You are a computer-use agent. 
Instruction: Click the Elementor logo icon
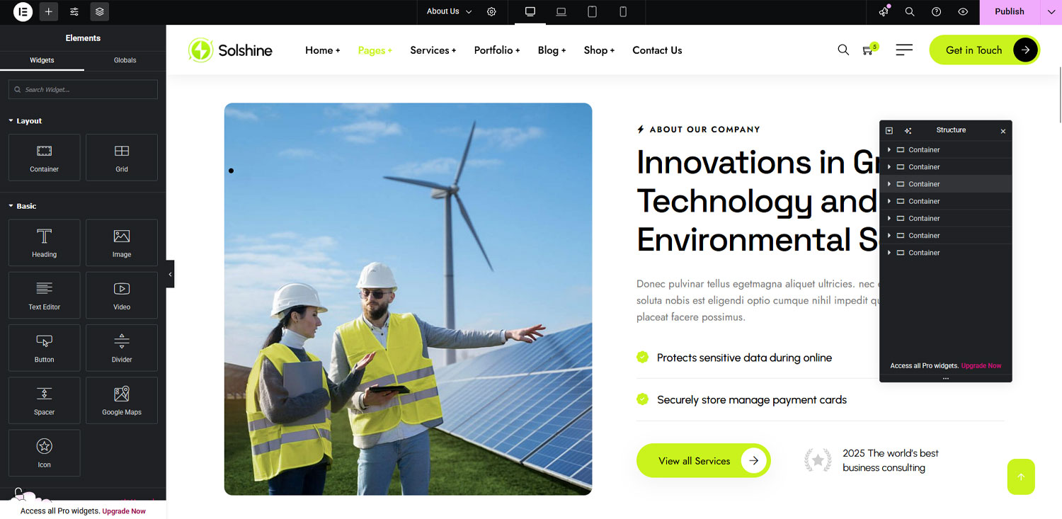click(23, 12)
